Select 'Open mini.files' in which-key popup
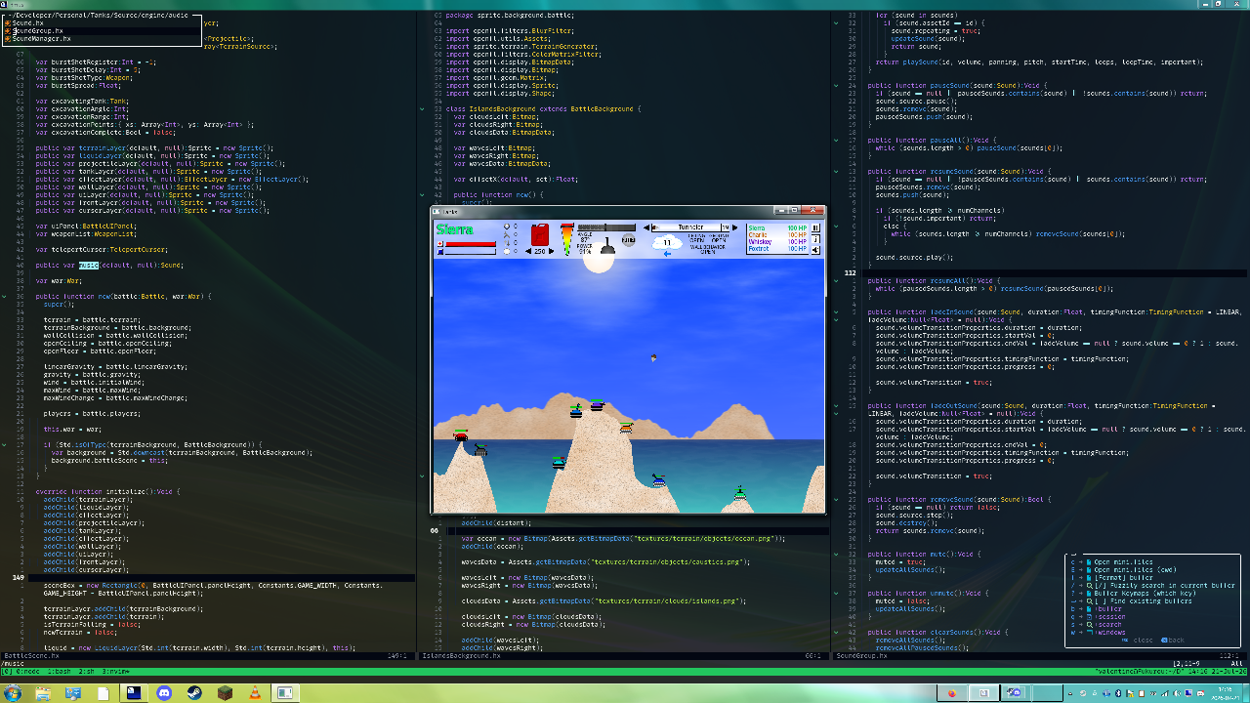Image resolution: width=1250 pixels, height=703 pixels. point(1123,562)
